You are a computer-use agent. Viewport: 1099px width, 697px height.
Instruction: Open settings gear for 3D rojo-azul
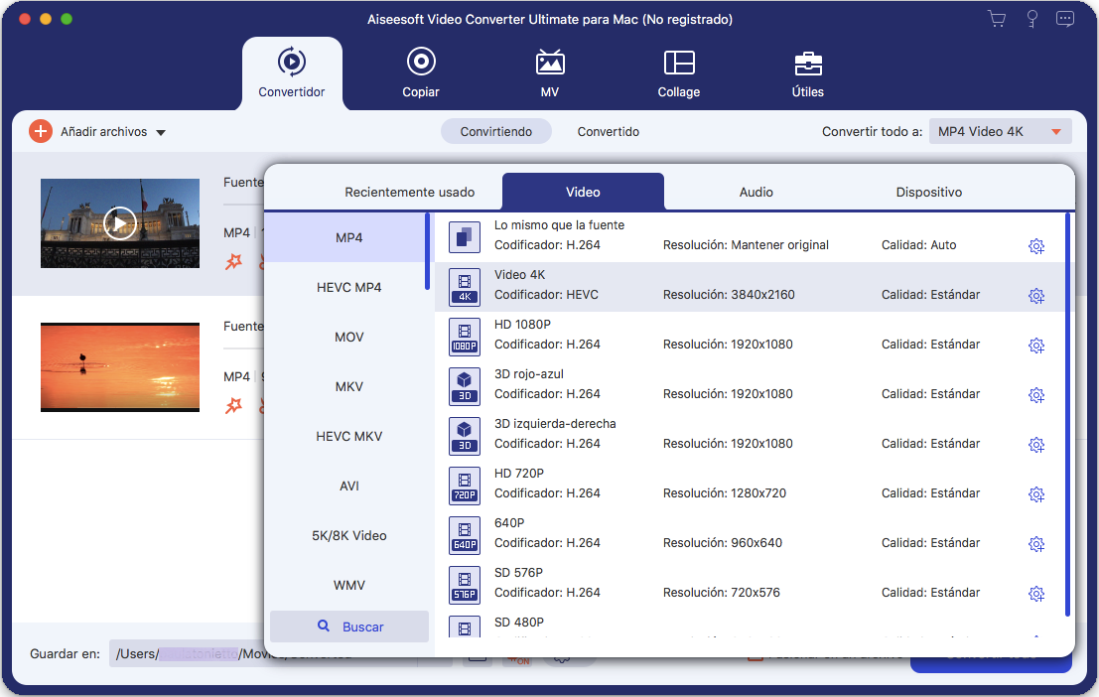click(x=1035, y=395)
